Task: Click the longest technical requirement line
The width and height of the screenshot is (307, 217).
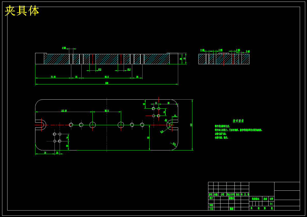Action: (x=238, y=130)
